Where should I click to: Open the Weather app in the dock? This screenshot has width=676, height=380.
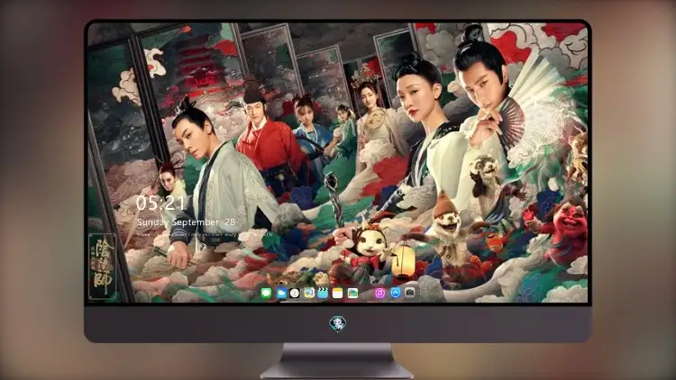(x=281, y=294)
